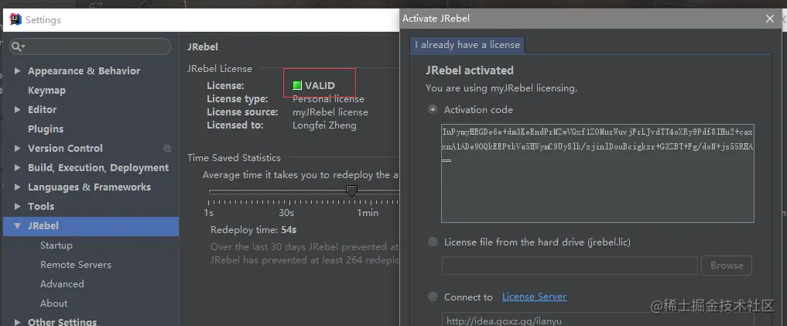Close the Activate JRebel dialog
The image size is (787, 326).
tap(770, 19)
